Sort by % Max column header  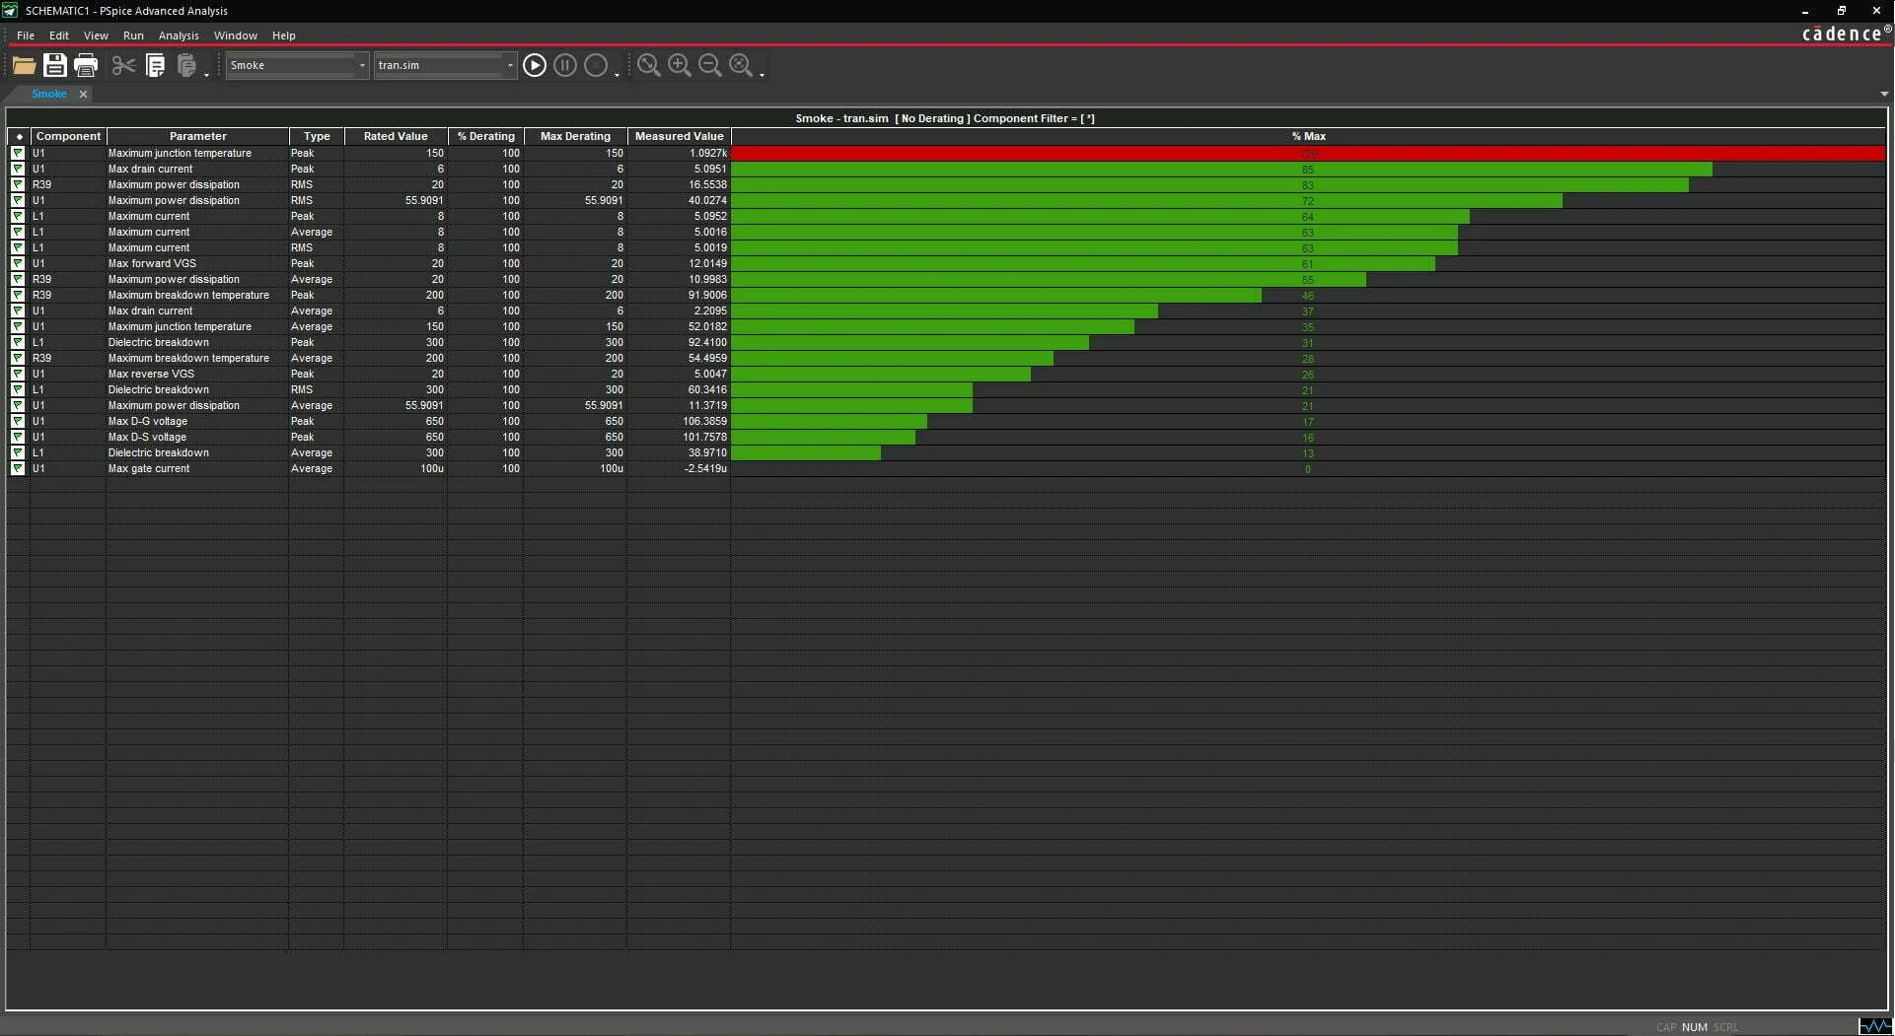pos(1308,136)
